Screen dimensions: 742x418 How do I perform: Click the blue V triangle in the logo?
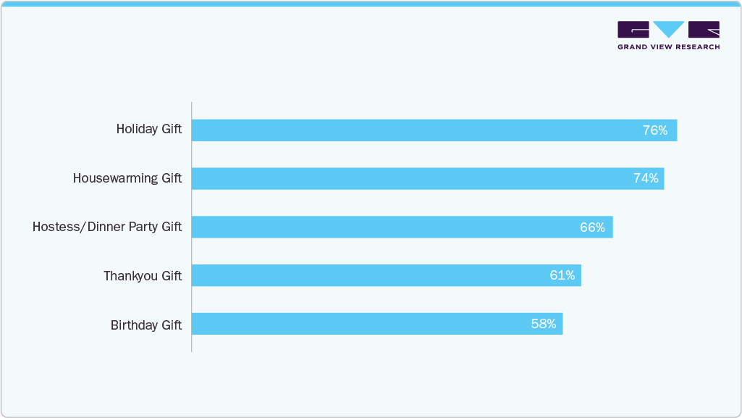pos(668,29)
